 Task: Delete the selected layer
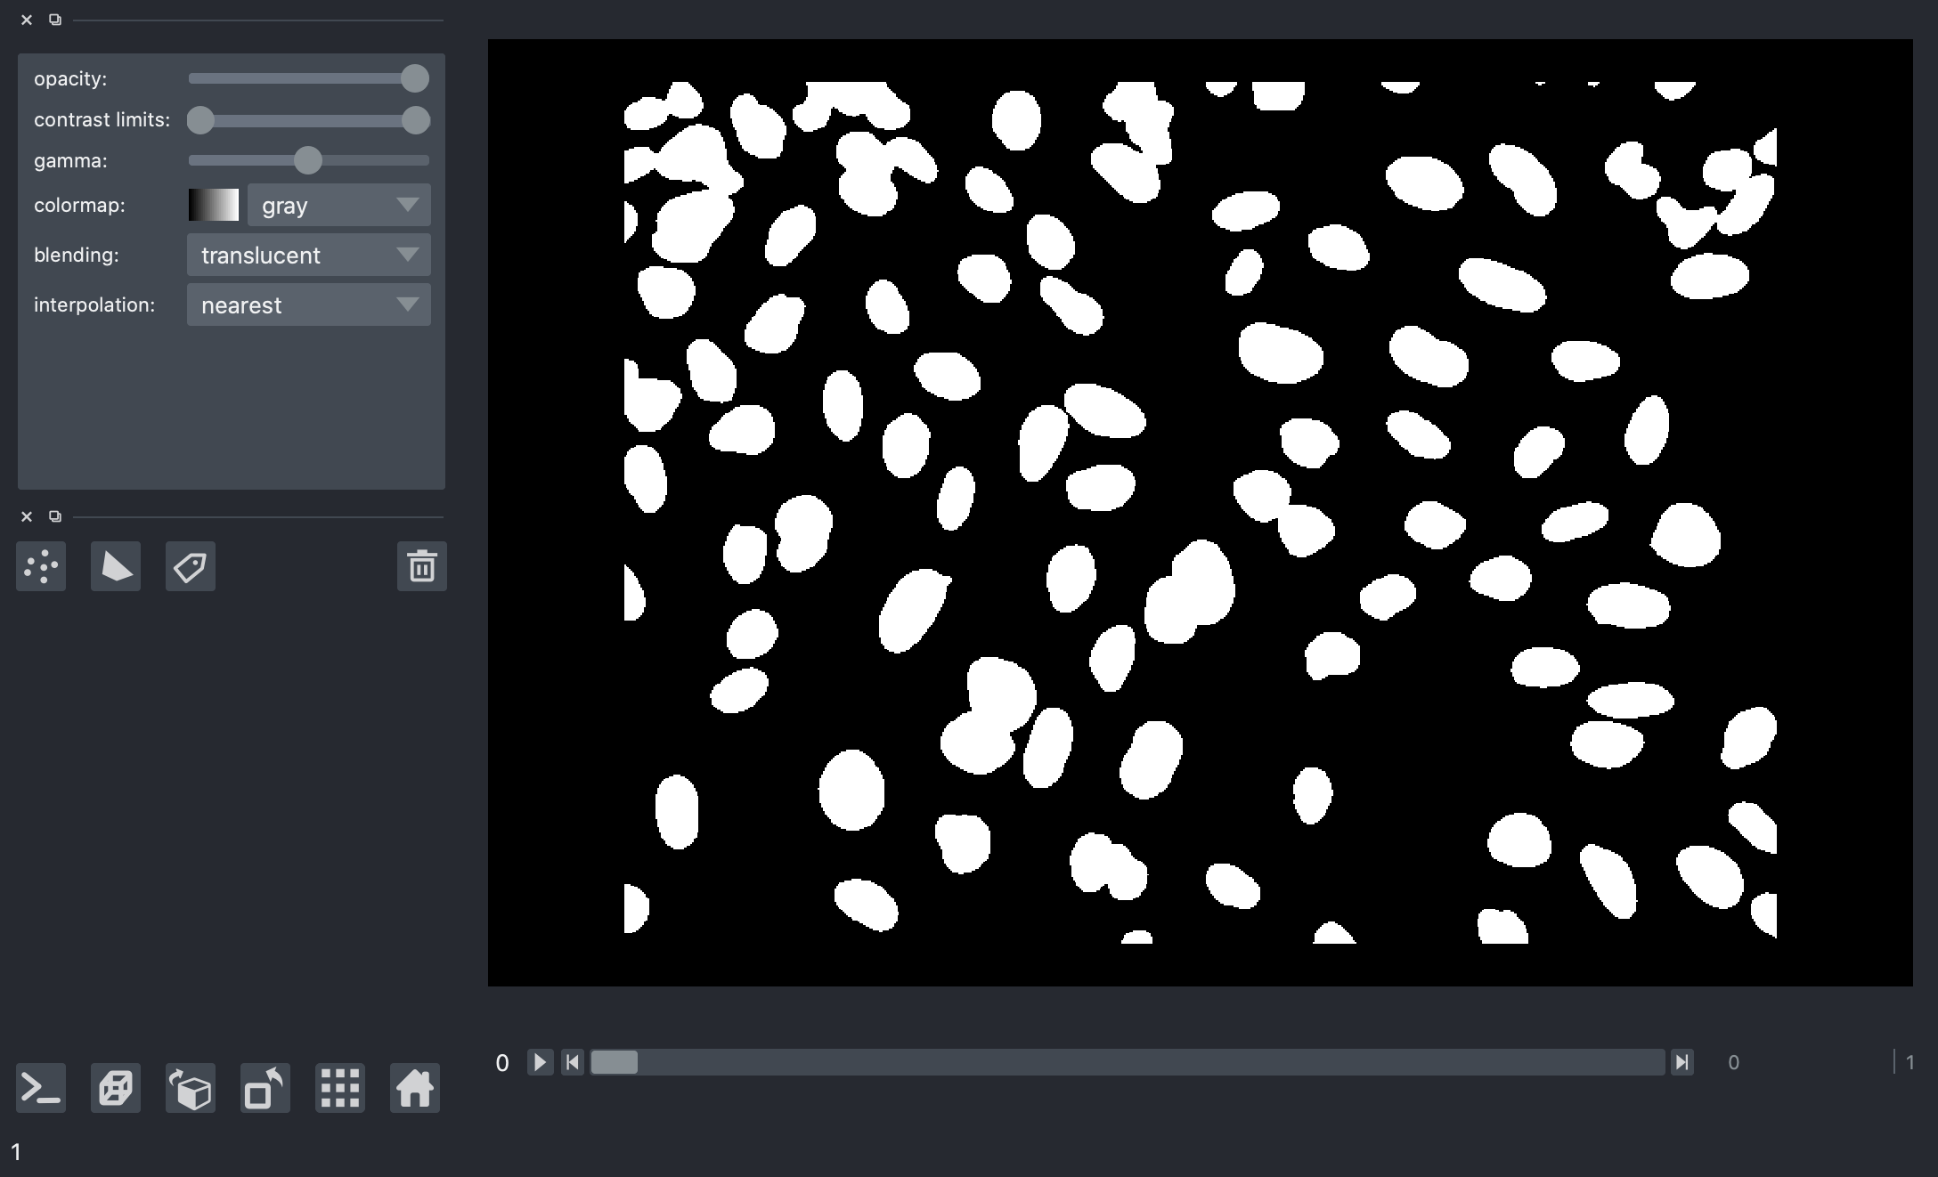(422, 566)
